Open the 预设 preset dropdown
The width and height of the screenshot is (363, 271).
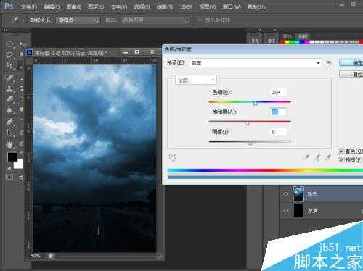[x=256, y=63]
